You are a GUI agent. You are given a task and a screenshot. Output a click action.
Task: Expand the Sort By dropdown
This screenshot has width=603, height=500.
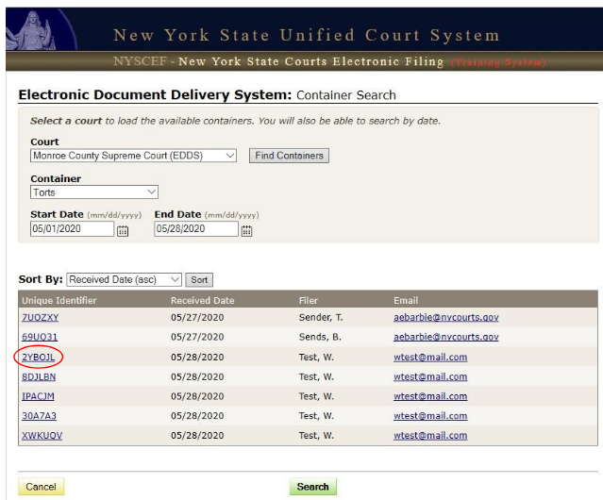(124, 279)
